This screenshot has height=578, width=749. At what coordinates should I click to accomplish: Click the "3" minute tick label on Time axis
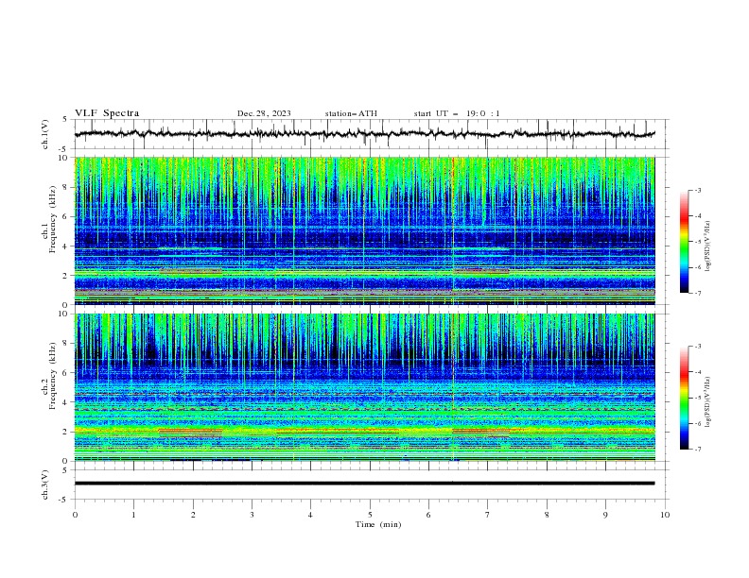pos(252,515)
